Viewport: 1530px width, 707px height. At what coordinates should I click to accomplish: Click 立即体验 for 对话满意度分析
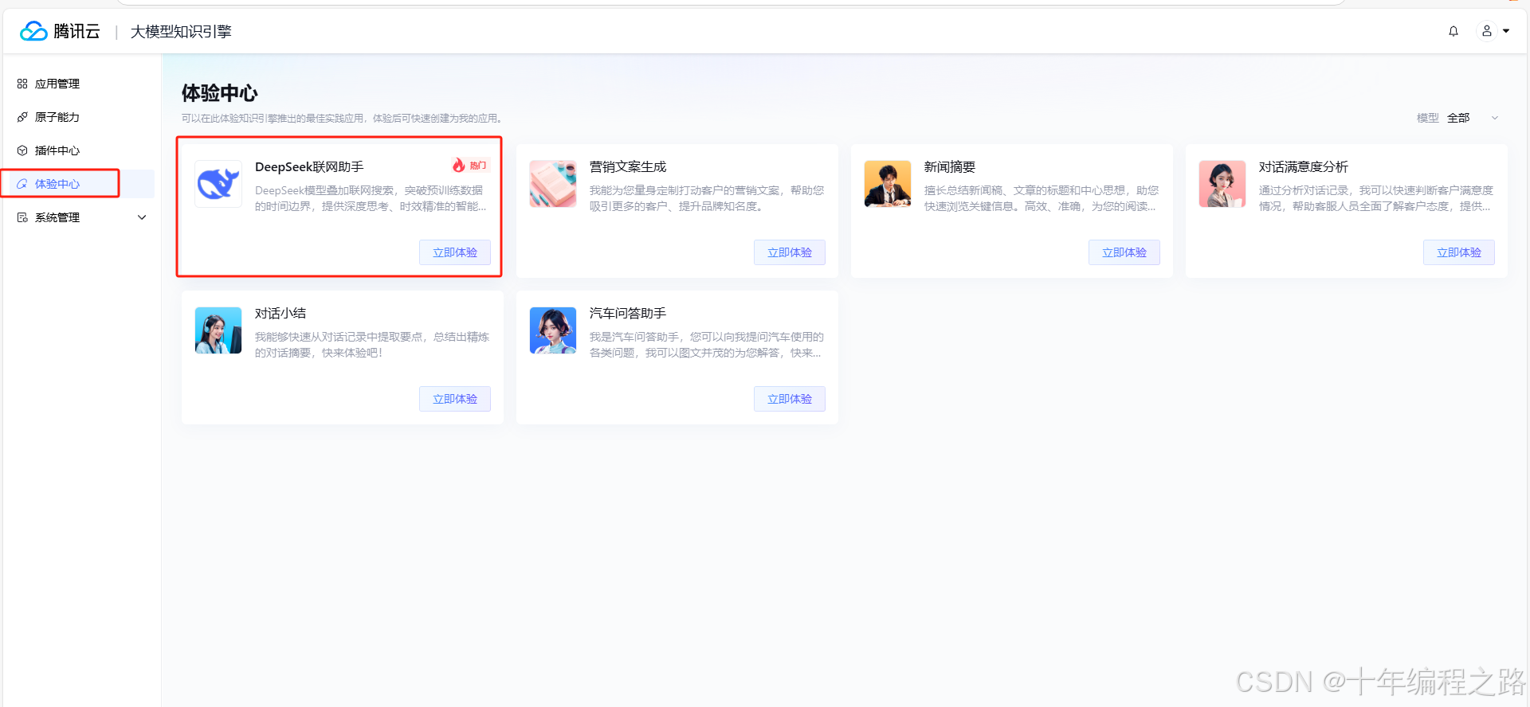[x=1459, y=252]
